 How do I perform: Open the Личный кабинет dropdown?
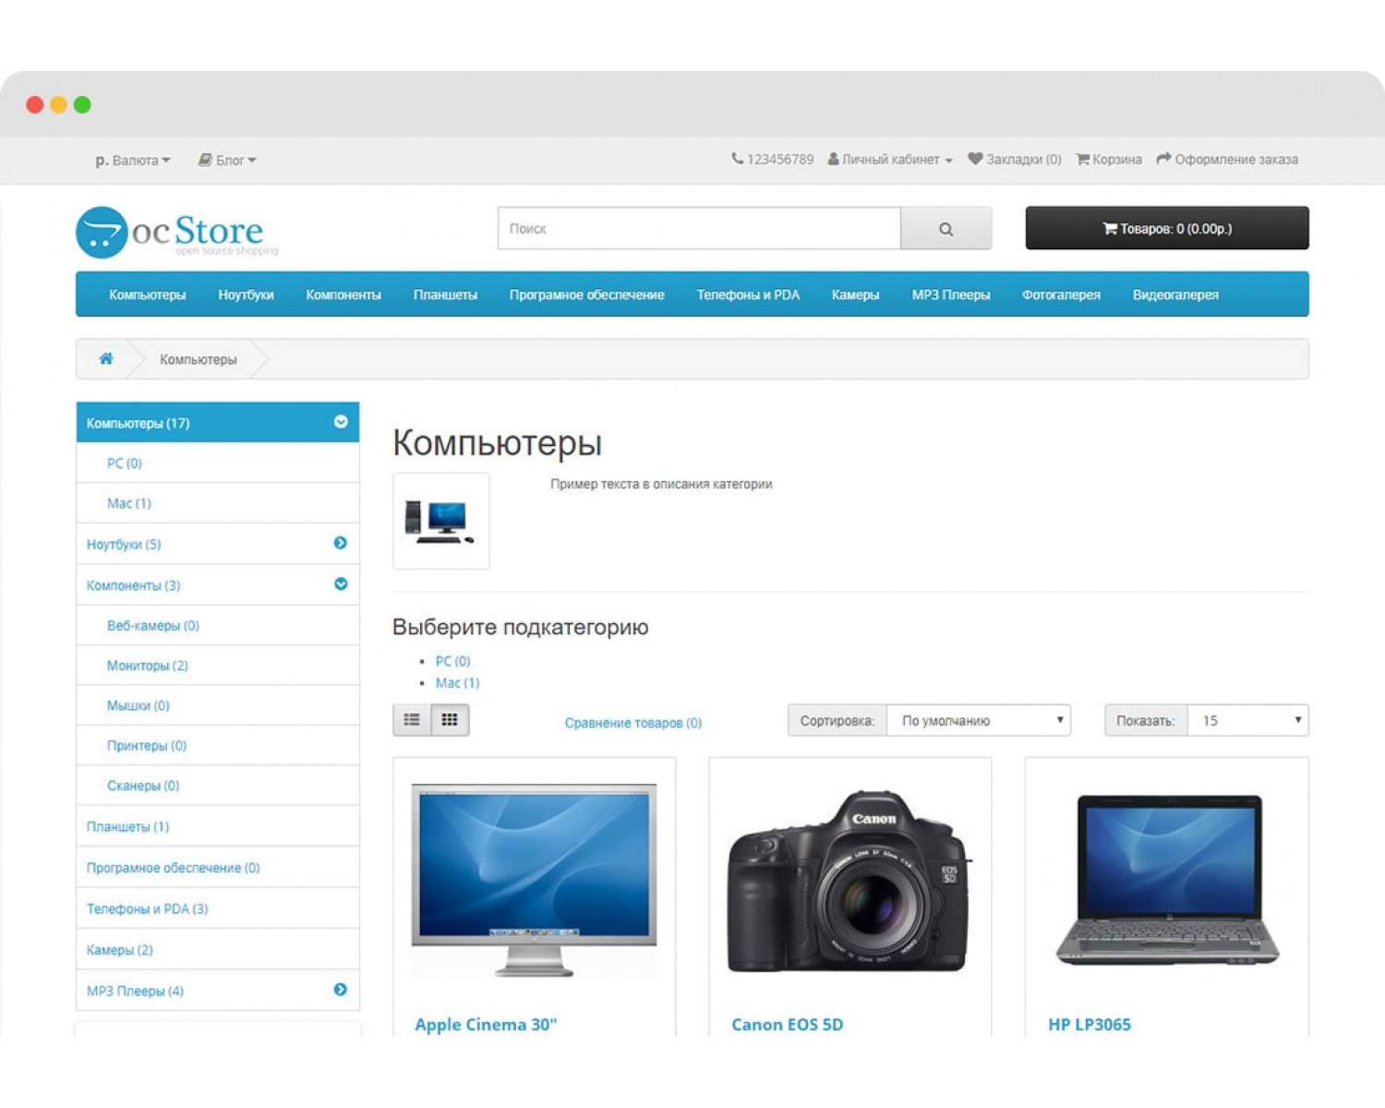pos(889,159)
